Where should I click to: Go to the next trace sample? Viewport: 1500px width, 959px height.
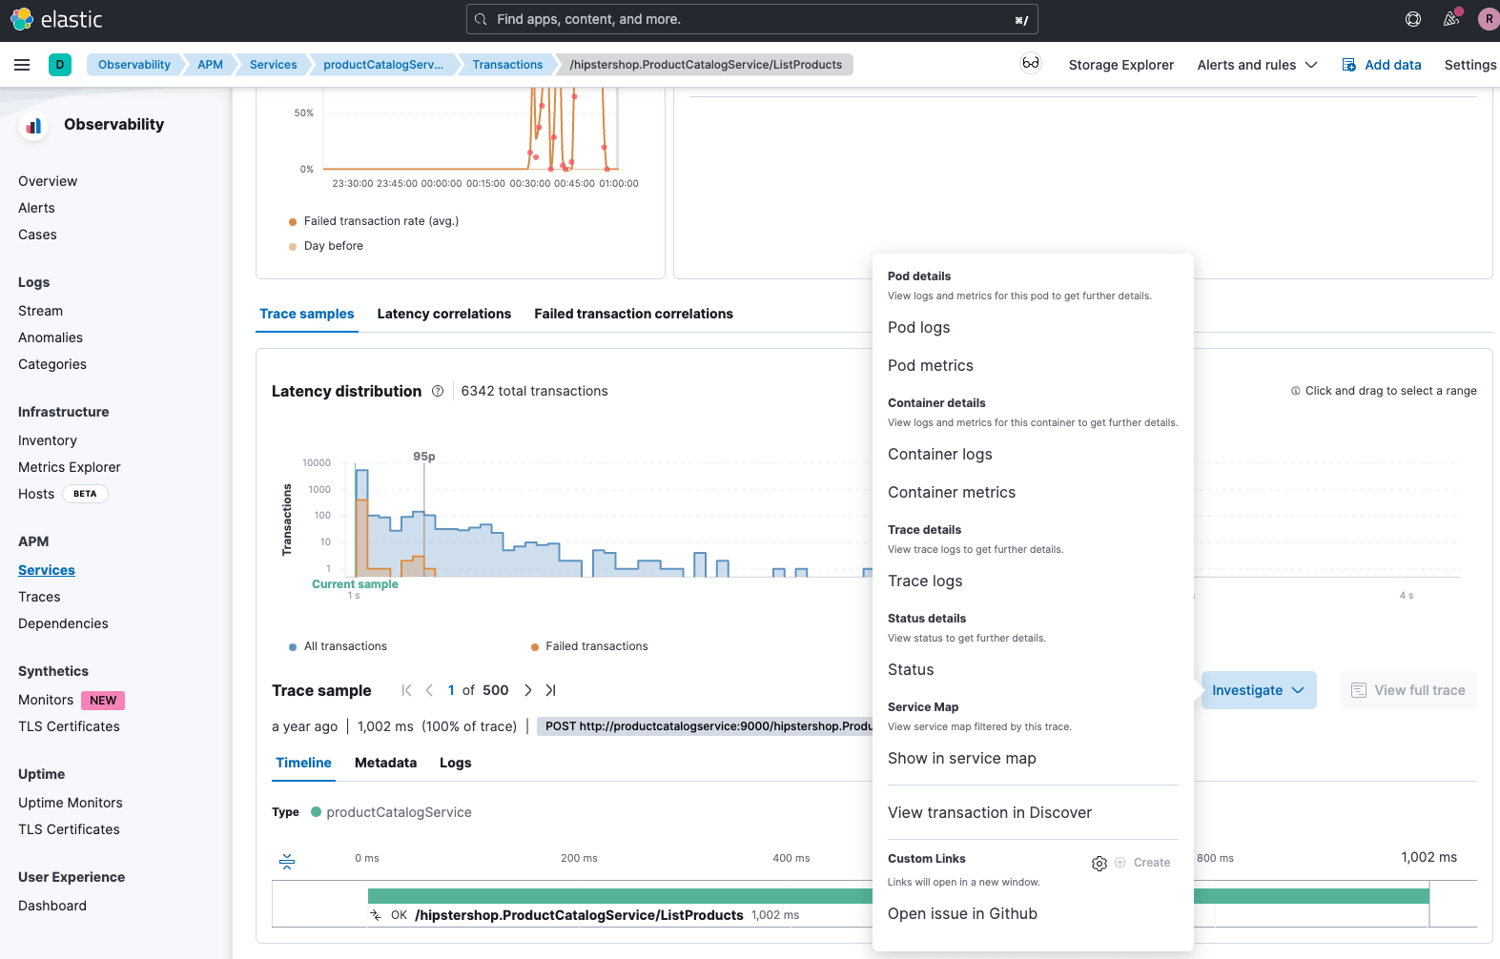528,690
